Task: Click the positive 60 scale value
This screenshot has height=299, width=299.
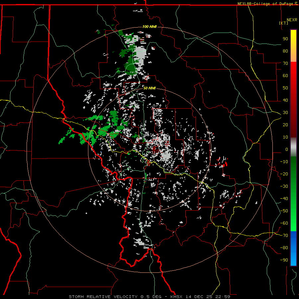Action: click(285, 76)
